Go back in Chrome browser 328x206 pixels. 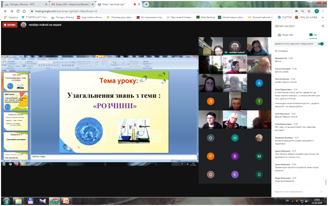(5, 12)
